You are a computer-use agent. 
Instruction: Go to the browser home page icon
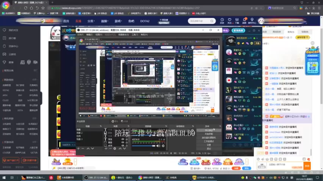click(31, 8)
